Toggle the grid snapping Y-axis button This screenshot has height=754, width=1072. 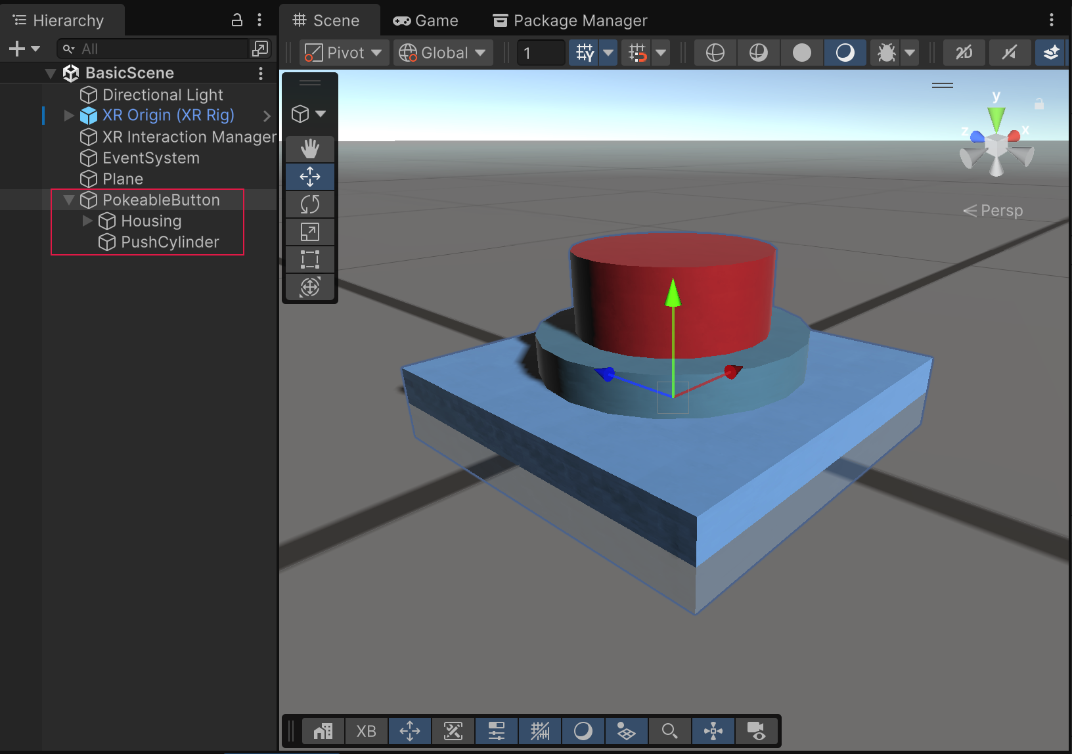coord(585,53)
